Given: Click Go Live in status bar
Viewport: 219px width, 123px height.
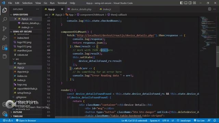Looking at the screenshot, I should (199, 121).
